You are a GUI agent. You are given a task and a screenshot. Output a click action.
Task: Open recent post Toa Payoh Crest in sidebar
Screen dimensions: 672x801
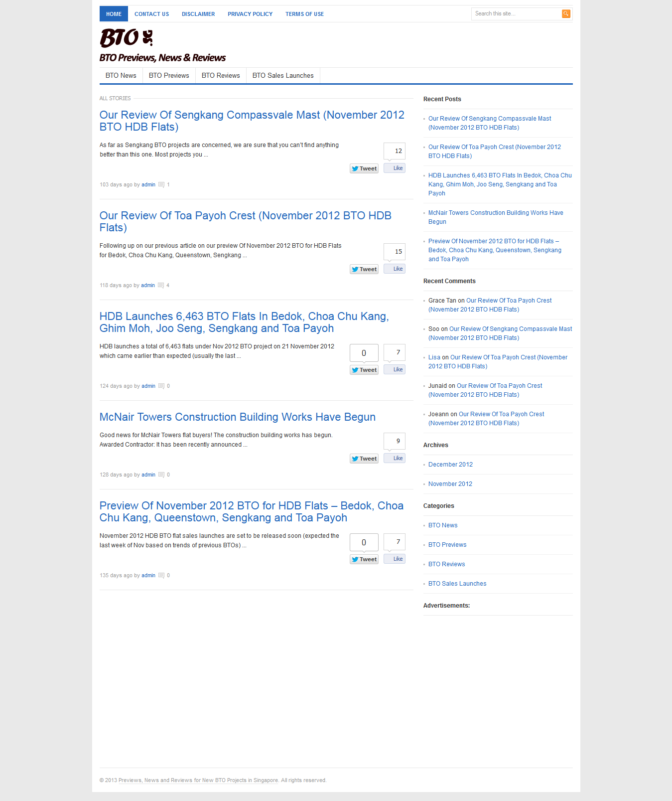click(495, 152)
